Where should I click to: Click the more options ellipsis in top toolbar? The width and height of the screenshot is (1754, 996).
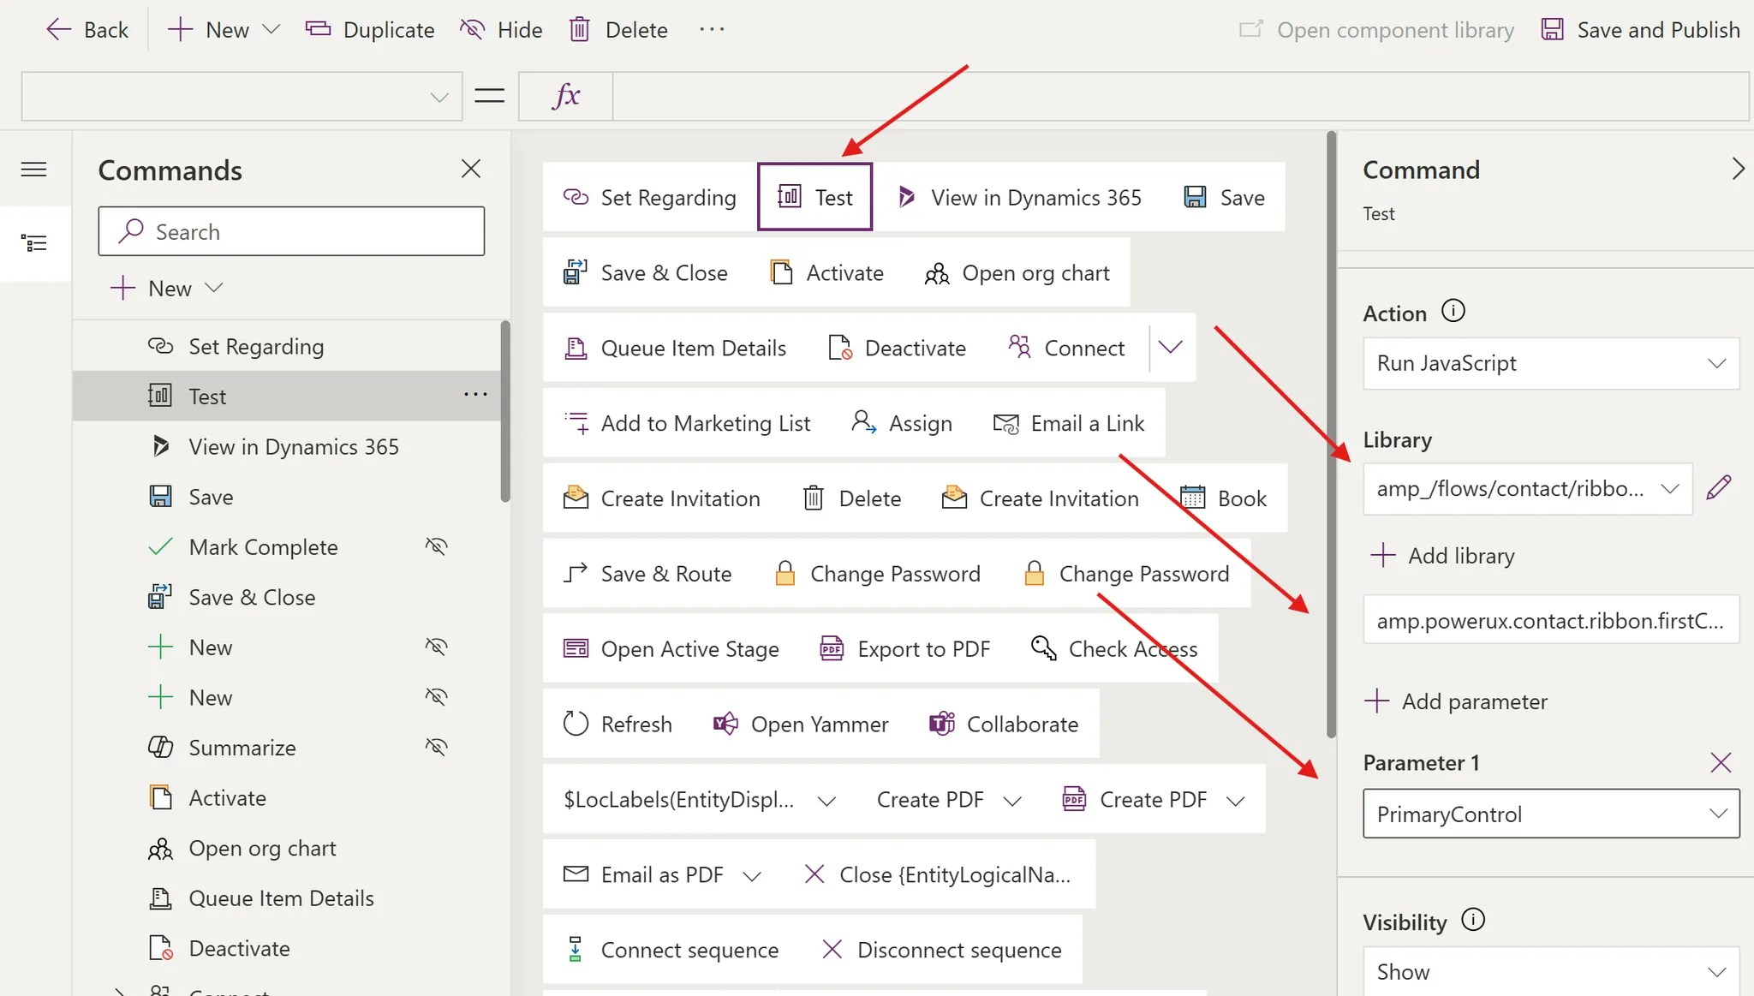click(x=712, y=30)
